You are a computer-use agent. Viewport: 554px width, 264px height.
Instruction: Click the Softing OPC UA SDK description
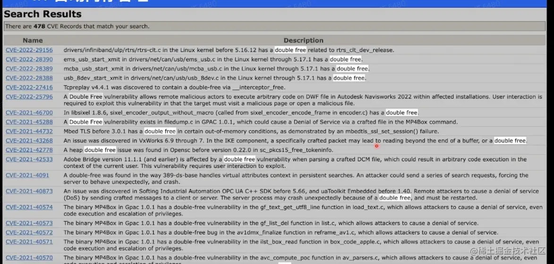pyautogui.click(x=301, y=195)
